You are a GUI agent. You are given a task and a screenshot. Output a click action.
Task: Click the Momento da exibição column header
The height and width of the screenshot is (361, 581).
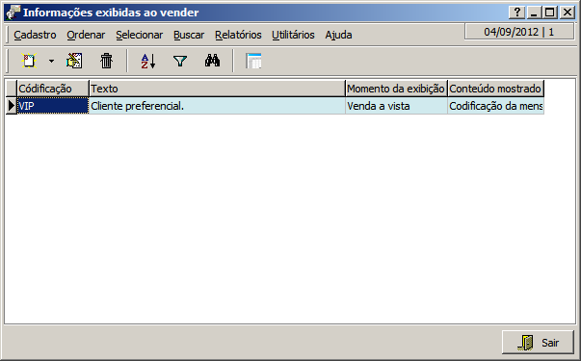point(396,89)
